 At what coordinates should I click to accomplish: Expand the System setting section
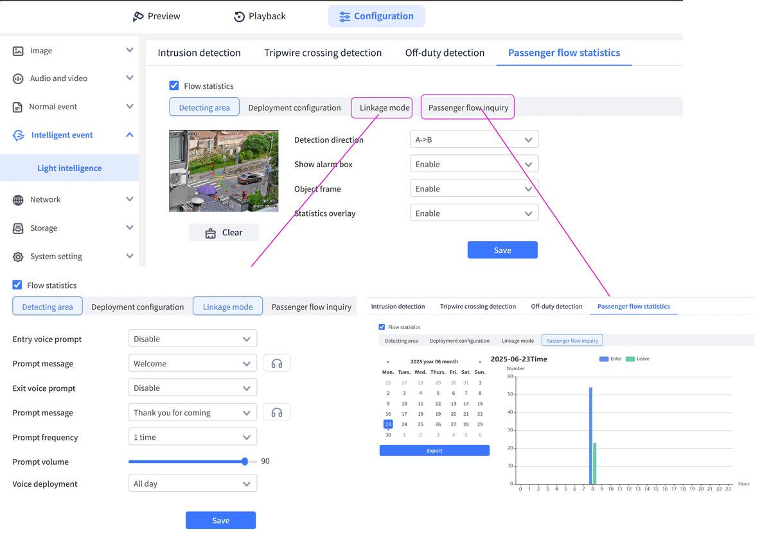pyautogui.click(x=130, y=256)
